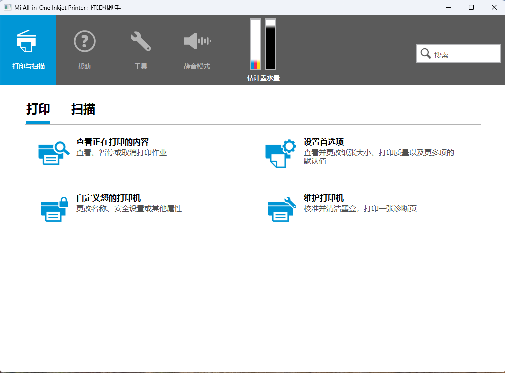The height and width of the screenshot is (373, 505).
Task: Select the 打印 tab
Action: 38,109
